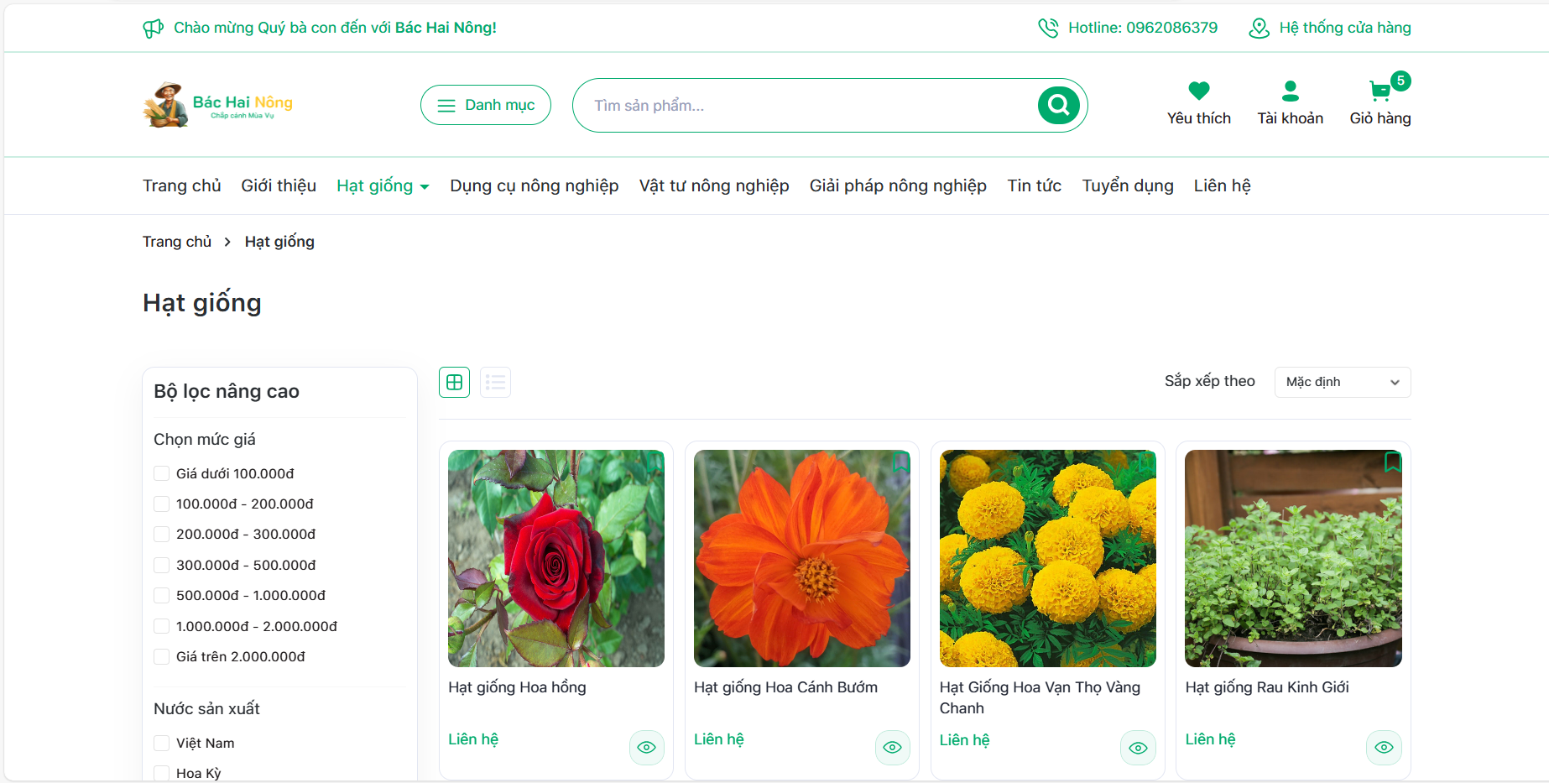Click Hạt giống in the breadcrumb
Image resolution: width=1549 pixels, height=783 pixels.
279,242
